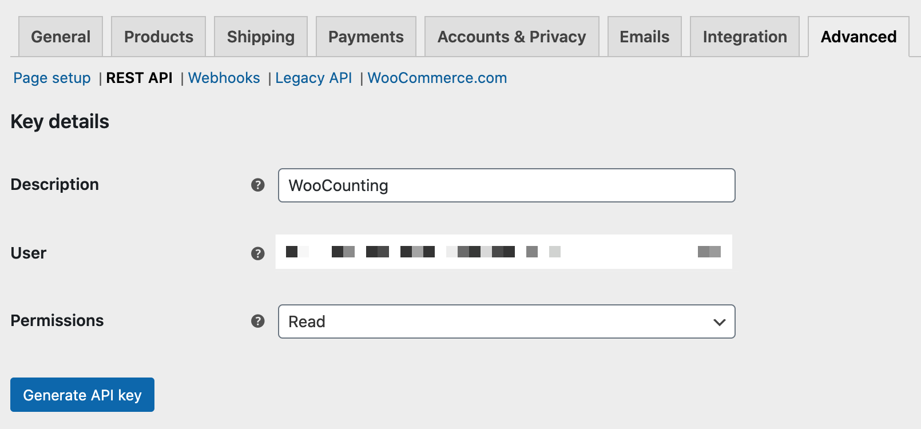Click the help icon next to Description
921x429 pixels.
(258, 185)
